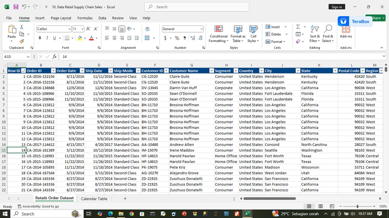Open Format as Table button
Screen dimensions: 389x218
pos(238,34)
